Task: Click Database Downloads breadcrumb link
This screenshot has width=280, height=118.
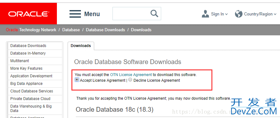Action: pos(106,30)
